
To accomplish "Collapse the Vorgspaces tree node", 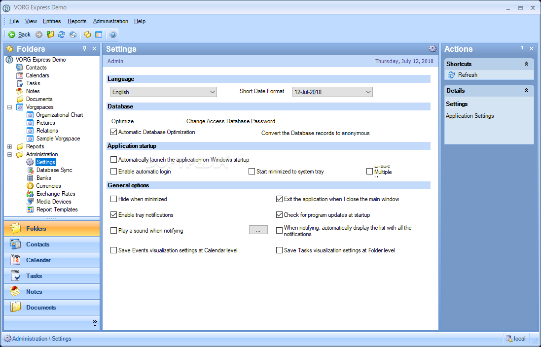I will 10,107.
